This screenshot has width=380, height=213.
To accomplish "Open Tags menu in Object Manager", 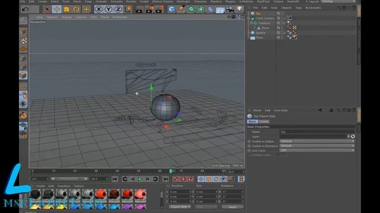I will click(299, 8).
